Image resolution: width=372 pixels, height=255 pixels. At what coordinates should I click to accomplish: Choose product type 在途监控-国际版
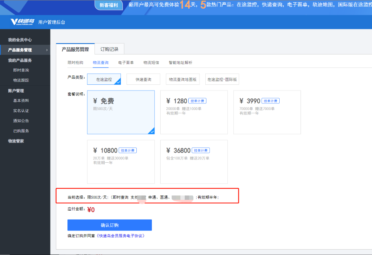click(222, 79)
